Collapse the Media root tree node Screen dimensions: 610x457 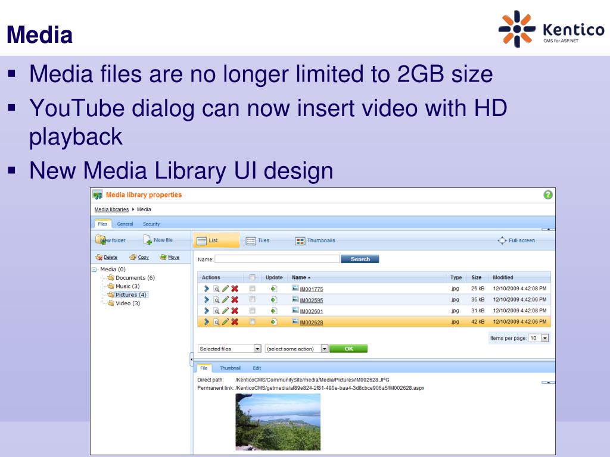point(94,270)
